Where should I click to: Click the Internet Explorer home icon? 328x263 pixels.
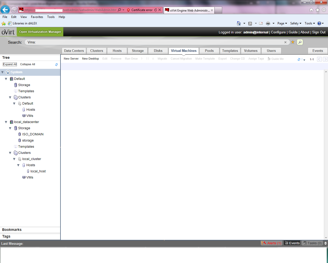311,10
